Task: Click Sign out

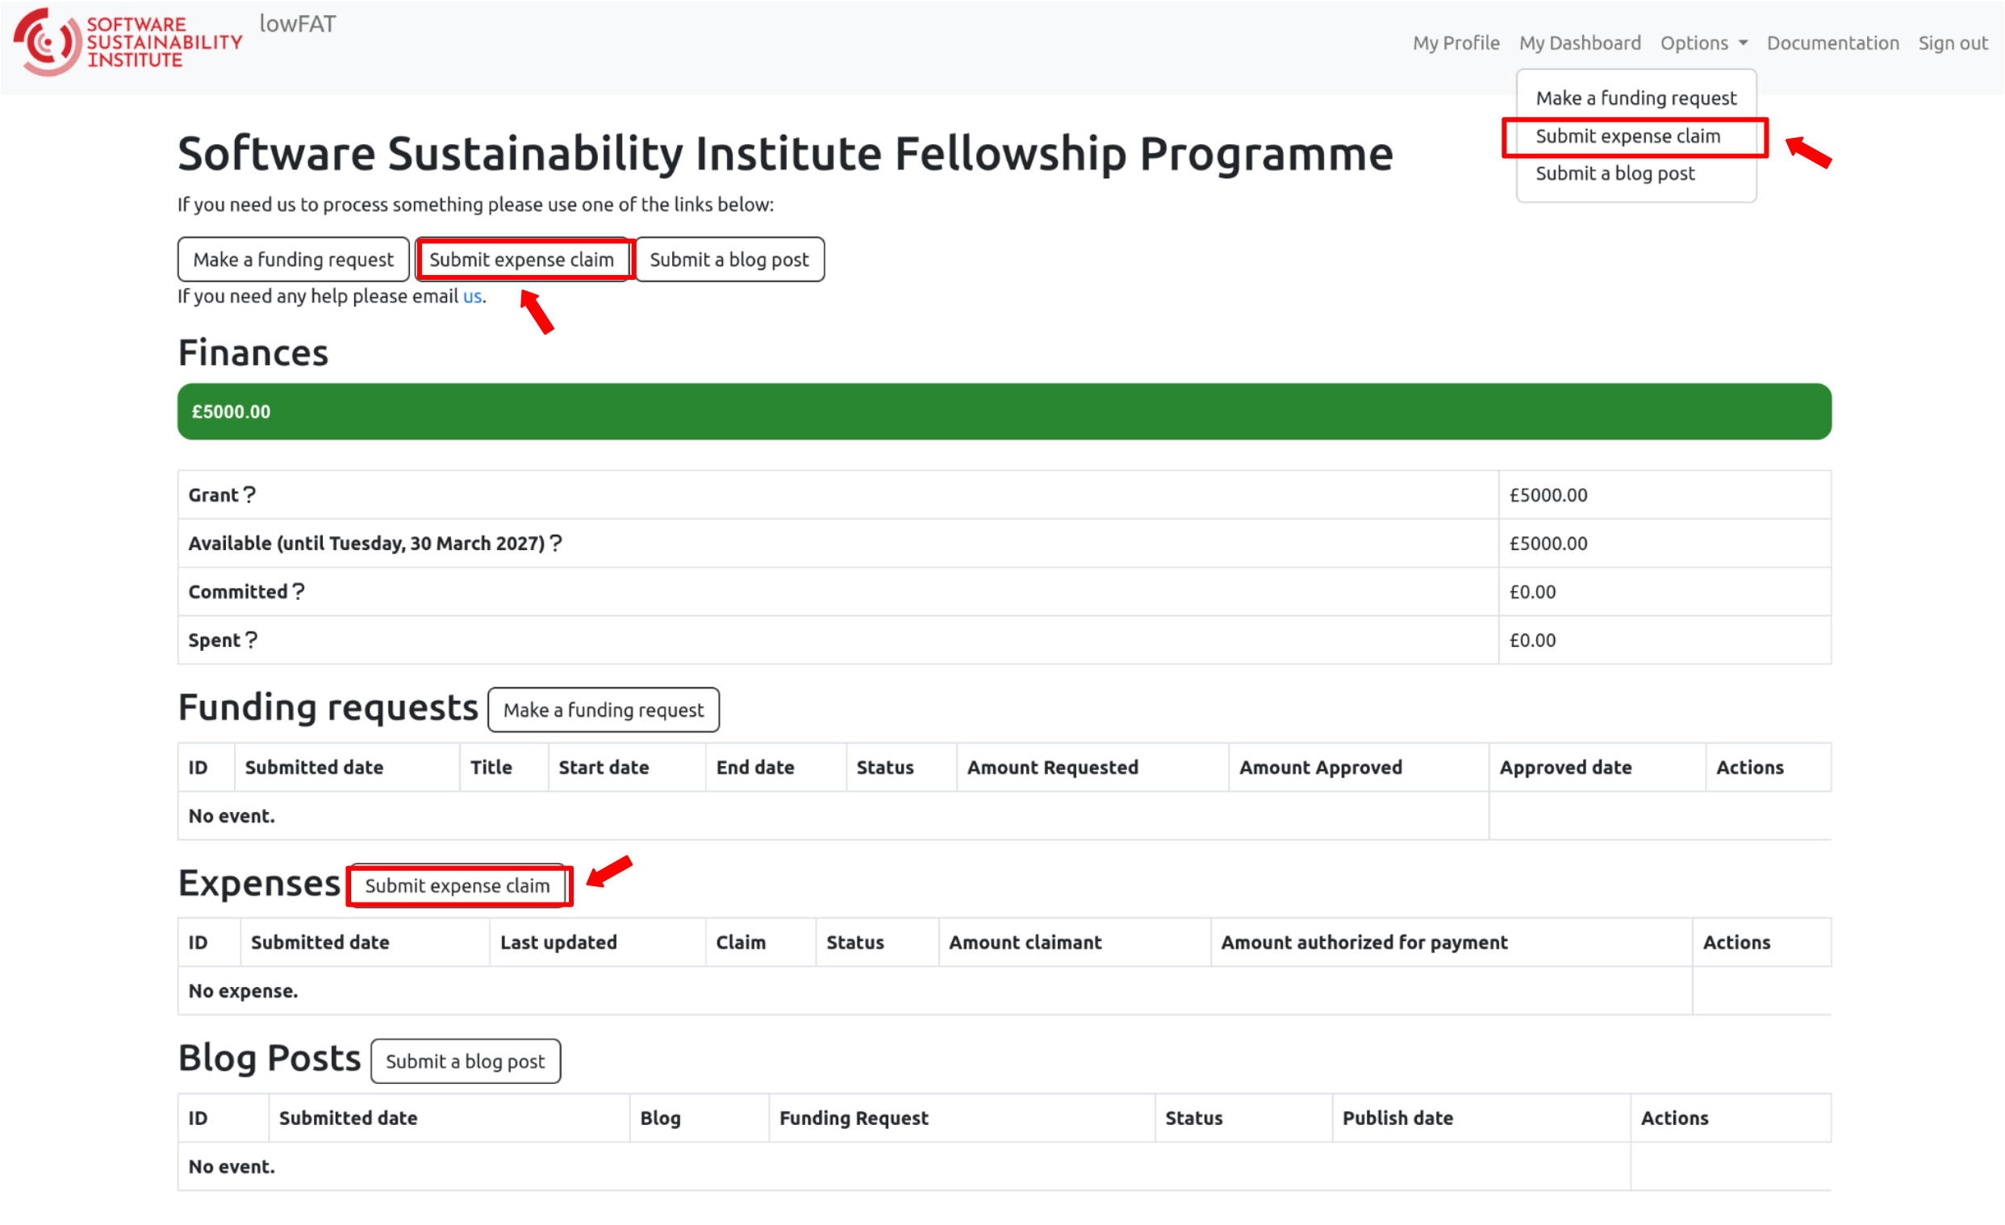Action: tap(1953, 43)
